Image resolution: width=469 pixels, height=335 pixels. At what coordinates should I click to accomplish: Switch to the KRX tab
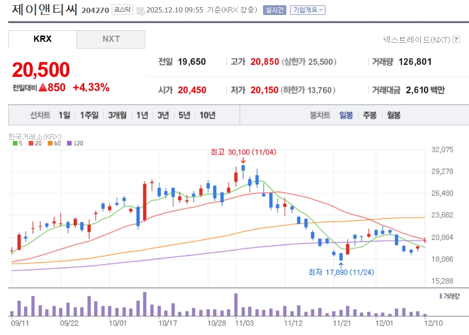(x=42, y=39)
